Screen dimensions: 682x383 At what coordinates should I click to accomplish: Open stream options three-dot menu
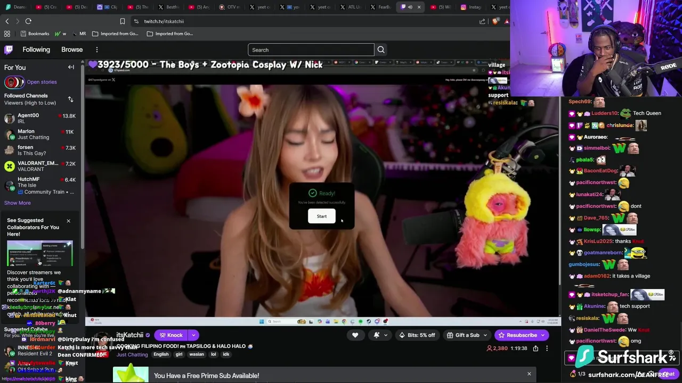point(547,348)
